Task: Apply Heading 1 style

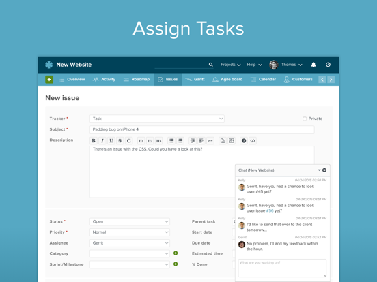Action: pyautogui.click(x=141, y=141)
